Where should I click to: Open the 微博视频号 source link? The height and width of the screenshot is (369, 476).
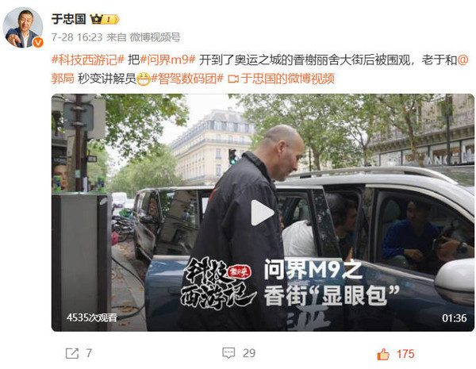click(155, 37)
